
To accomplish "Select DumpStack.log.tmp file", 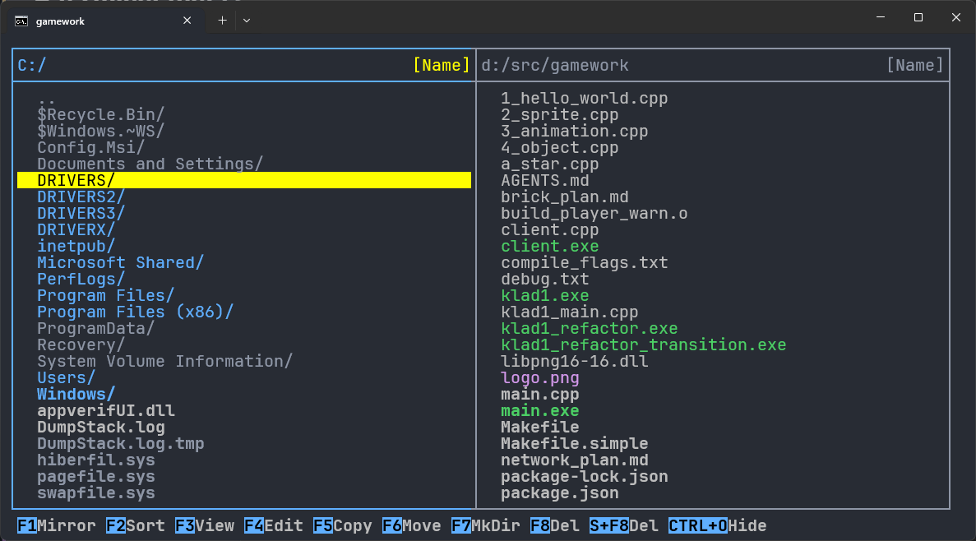I will coord(121,443).
